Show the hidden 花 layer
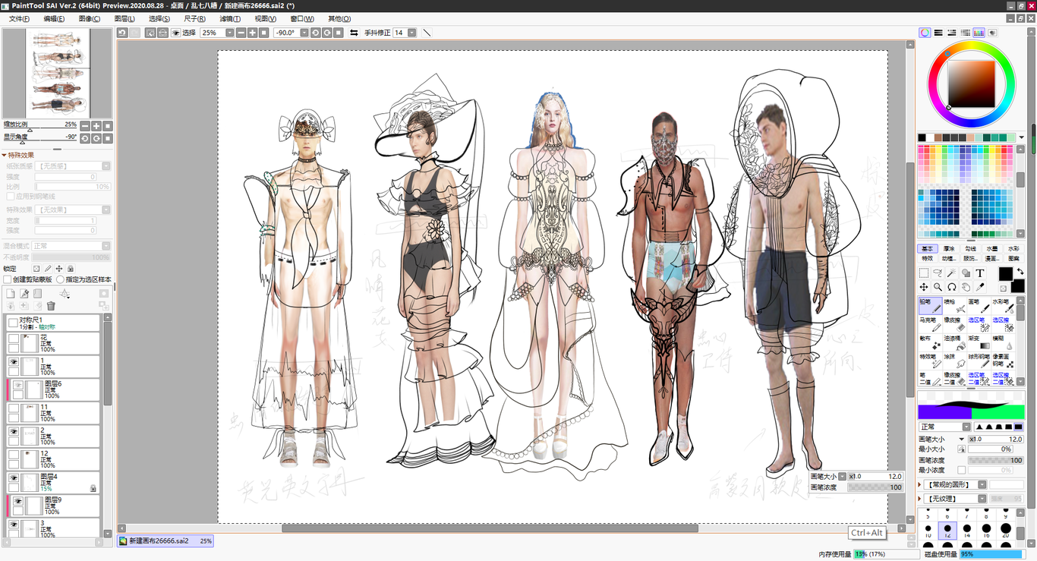The width and height of the screenshot is (1037, 561). [x=14, y=338]
